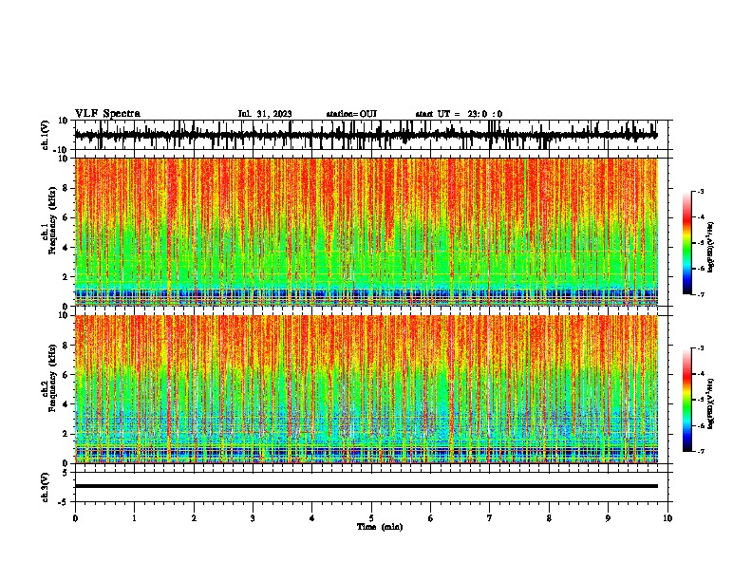Click the log(PSD) label beside upper colorbar
This screenshot has height=581, width=752.
(x=711, y=248)
